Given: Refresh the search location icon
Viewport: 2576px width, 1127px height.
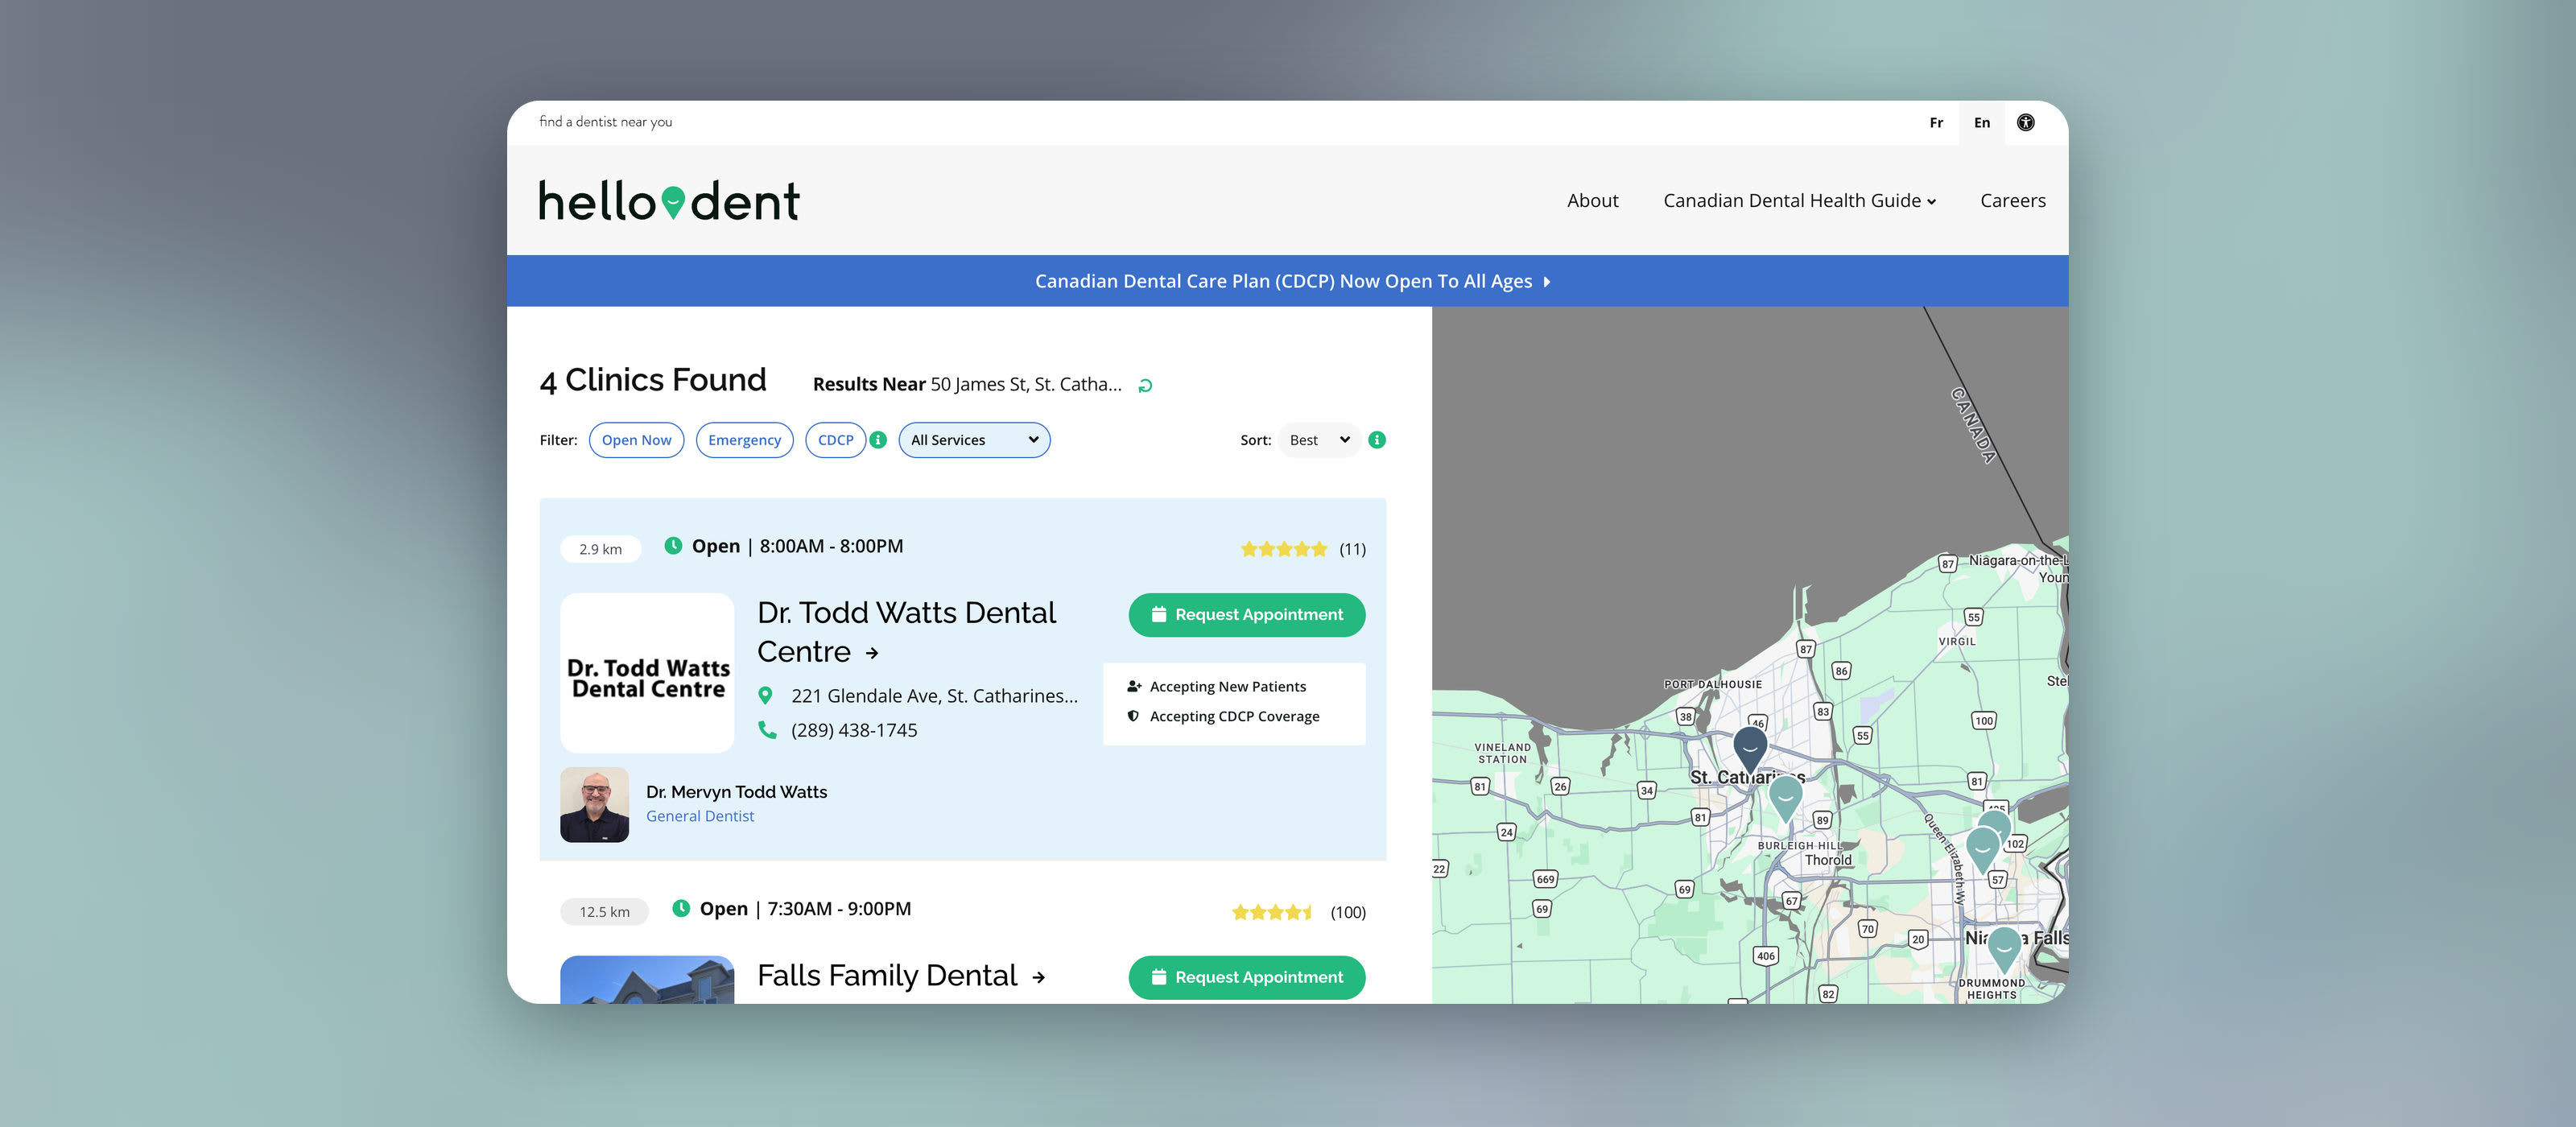Looking at the screenshot, I should [1145, 385].
